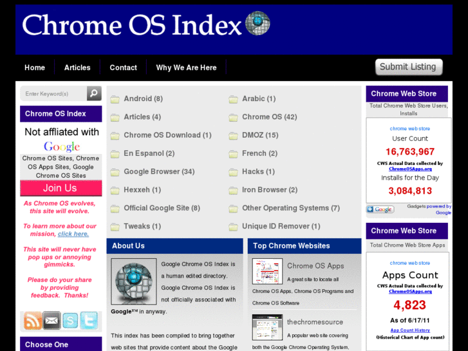
Task: Click the Apps Count value 4,823
Action: [x=410, y=305]
